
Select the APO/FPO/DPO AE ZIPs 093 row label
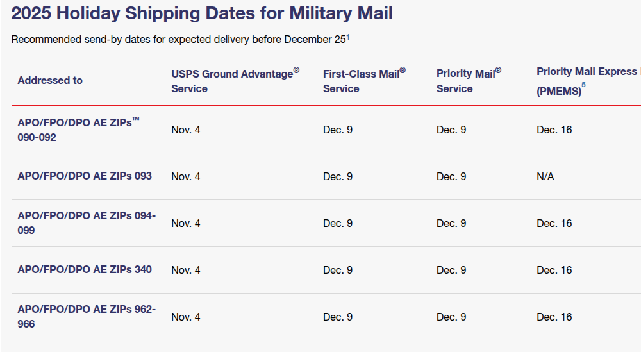(85, 176)
